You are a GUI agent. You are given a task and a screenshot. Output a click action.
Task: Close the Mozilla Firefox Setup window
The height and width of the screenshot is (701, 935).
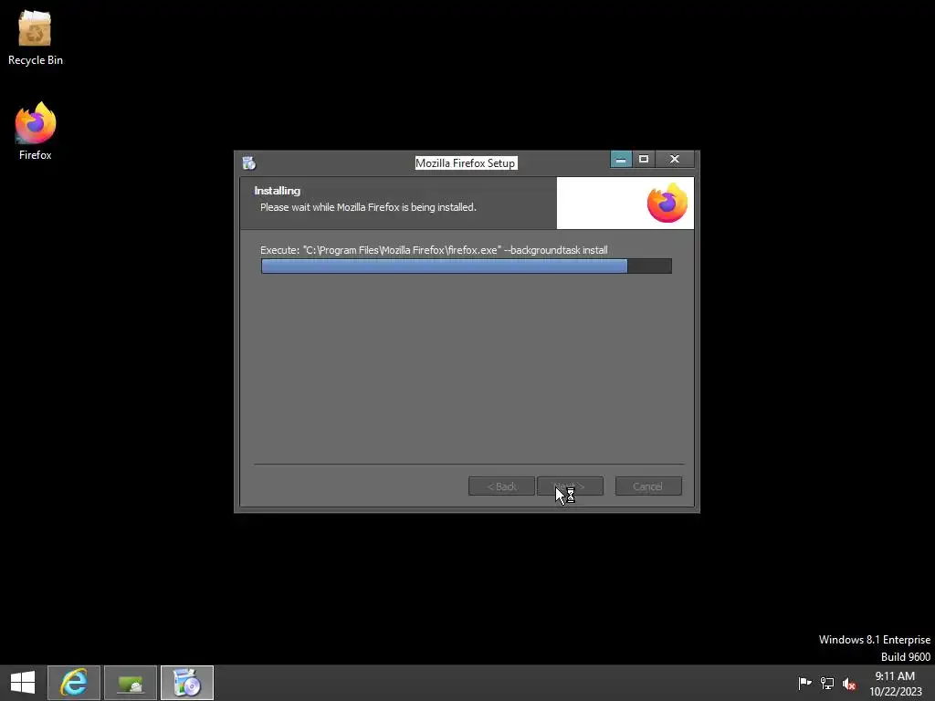[675, 159]
